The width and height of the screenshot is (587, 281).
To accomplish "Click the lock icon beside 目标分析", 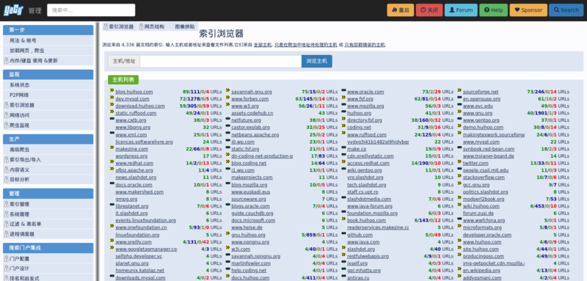I will click(6, 180).
